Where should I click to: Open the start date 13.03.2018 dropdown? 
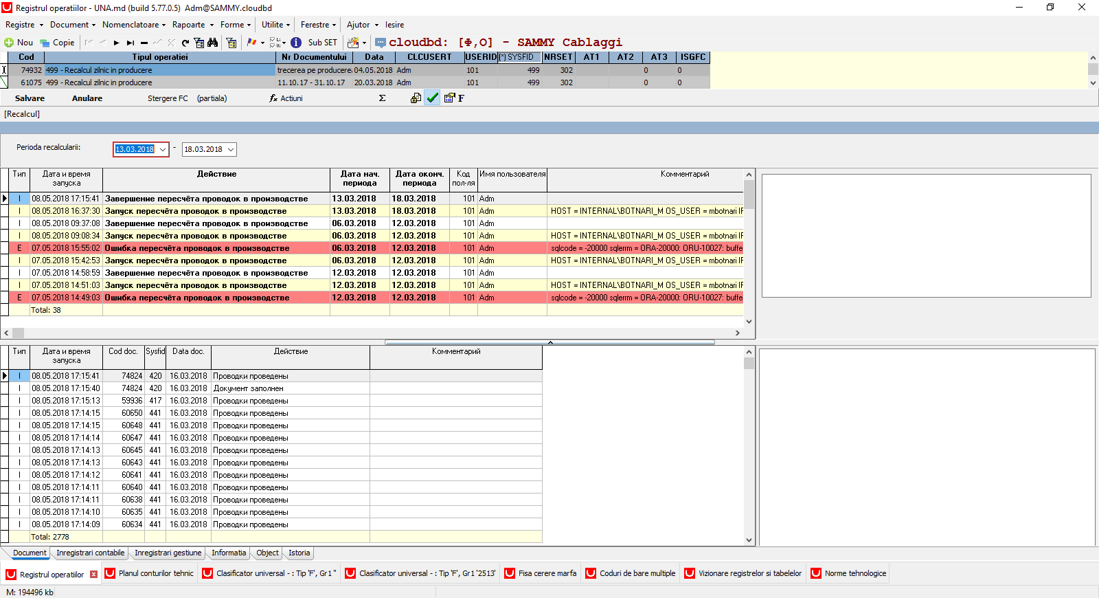coord(163,149)
